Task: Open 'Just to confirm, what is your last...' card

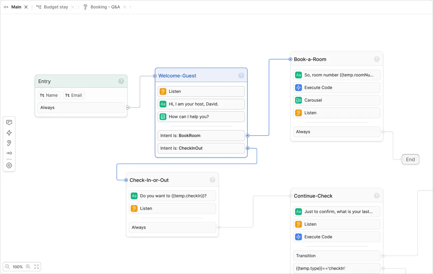Action: 337,211
